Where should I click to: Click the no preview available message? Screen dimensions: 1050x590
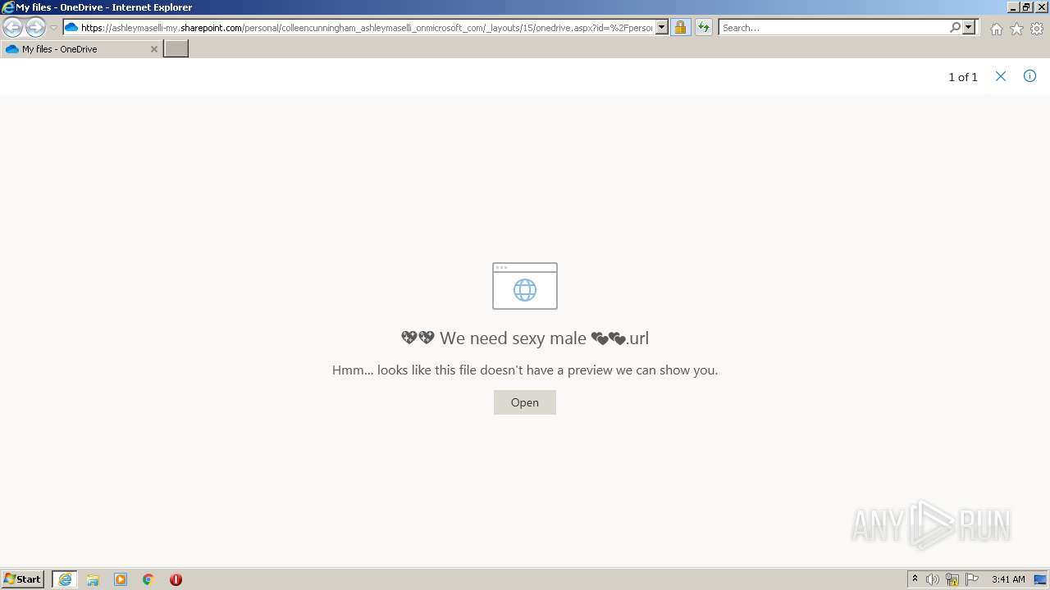tap(525, 370)
